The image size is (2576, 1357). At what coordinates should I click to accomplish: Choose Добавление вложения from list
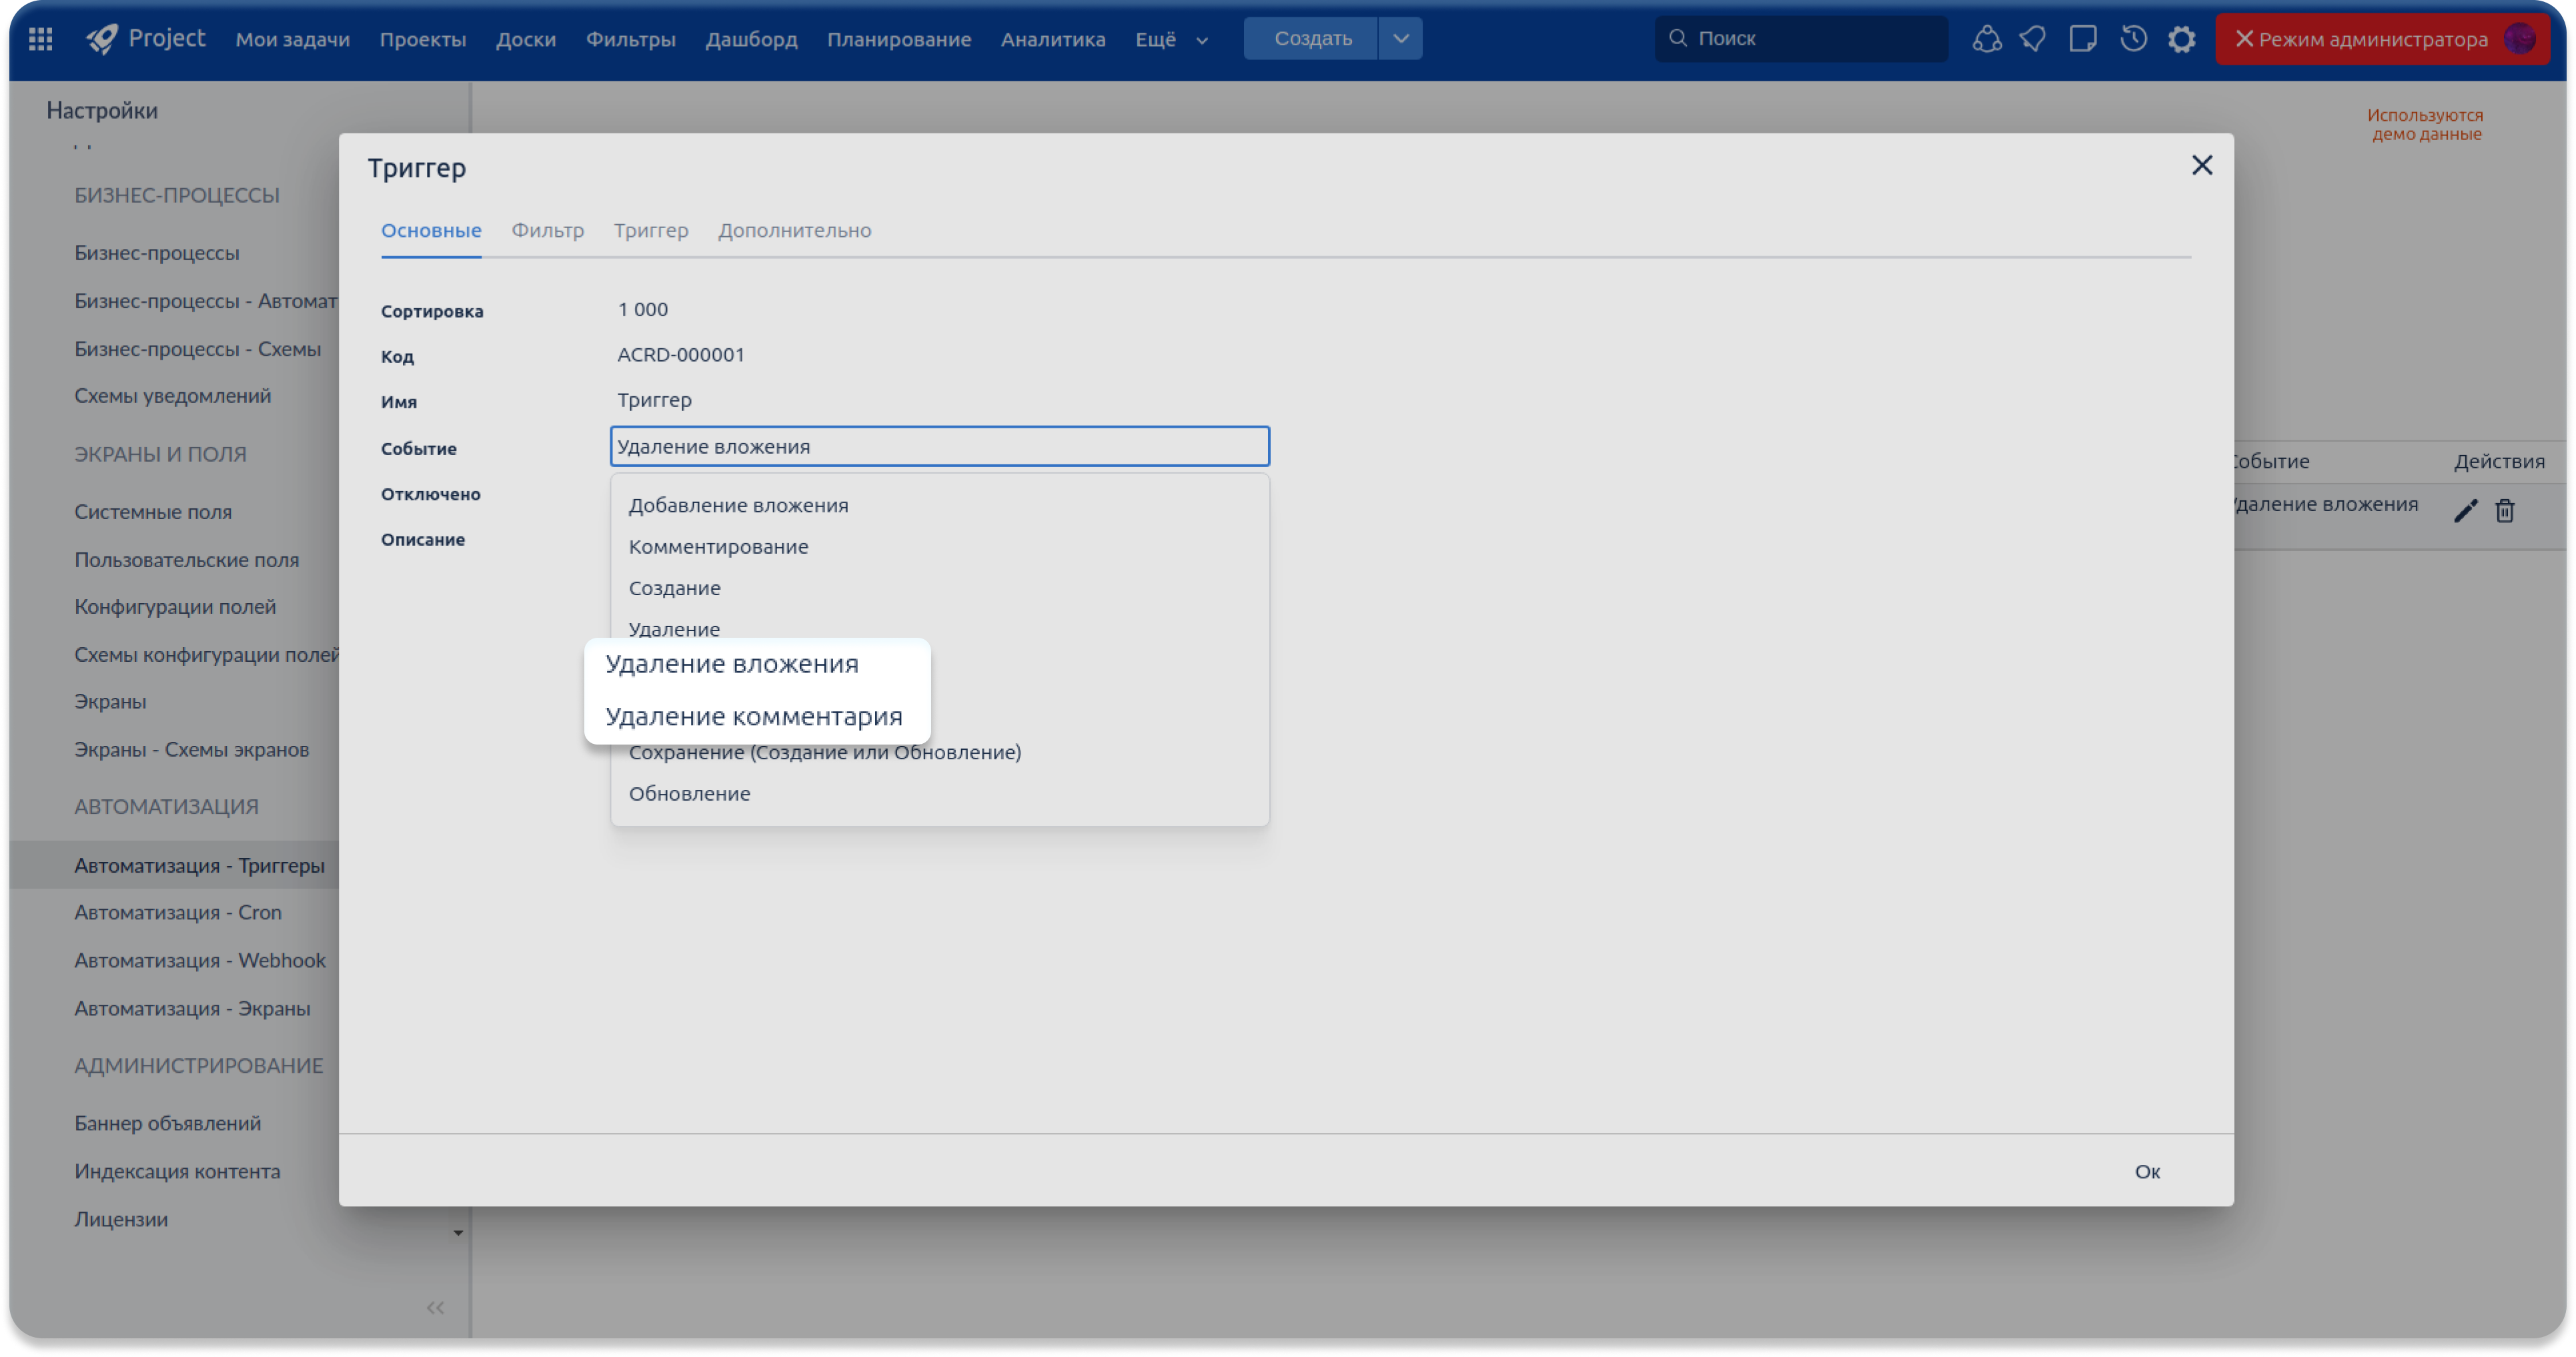(738, 506)
